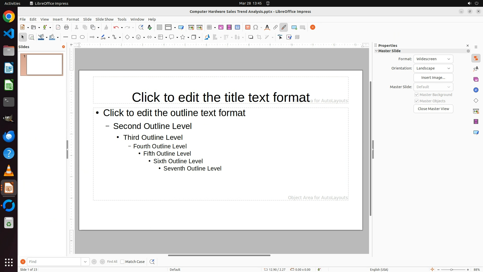Screen dimensions: 483x272
Task: Insert a Text Box from the toolbar
Action: pos(248,27)
